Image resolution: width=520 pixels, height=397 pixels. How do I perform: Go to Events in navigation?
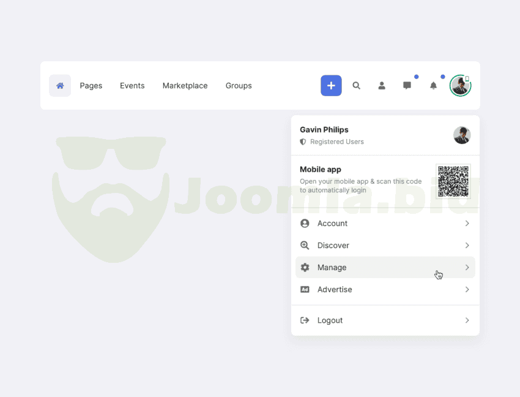[132, 86]
